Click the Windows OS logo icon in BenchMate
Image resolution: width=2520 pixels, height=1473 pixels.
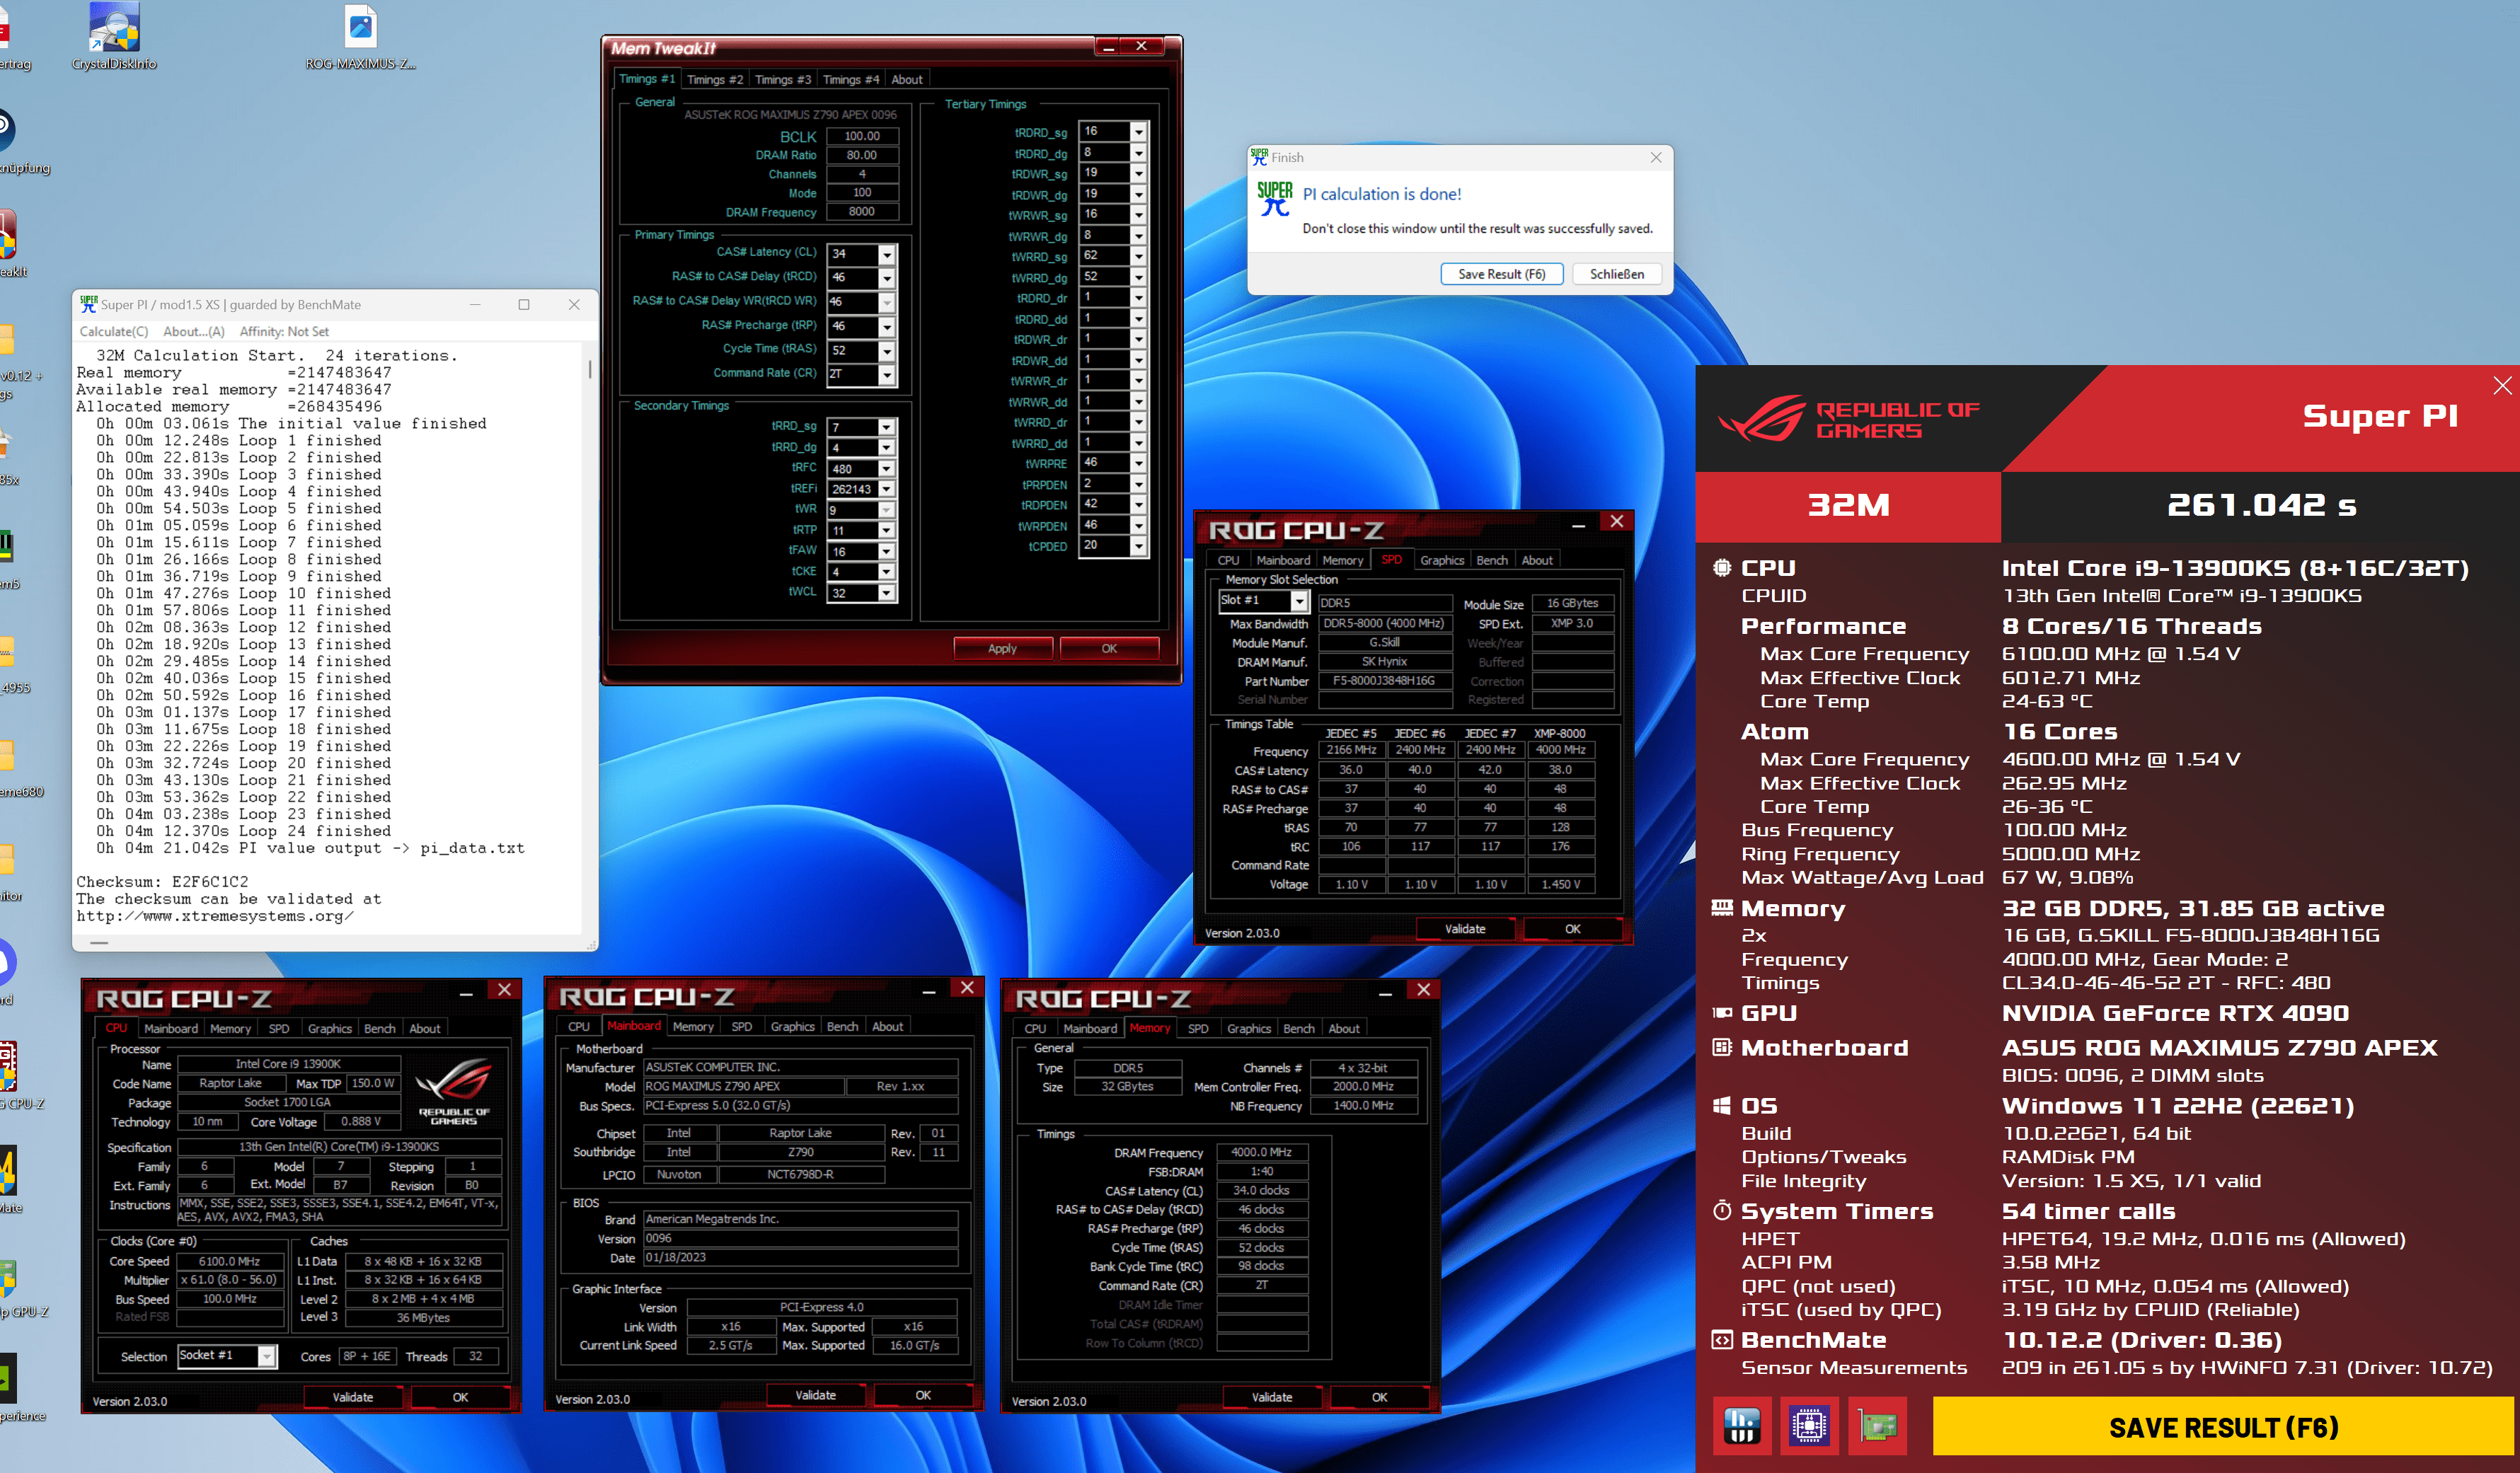coord(1722,1105)
